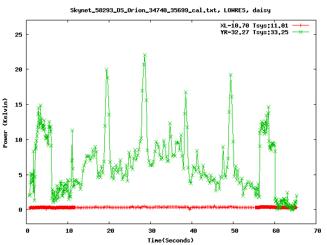Select the legend entry YR-32.27 Tsys:33.25
The image size is (327, 245).
(254, 32)
